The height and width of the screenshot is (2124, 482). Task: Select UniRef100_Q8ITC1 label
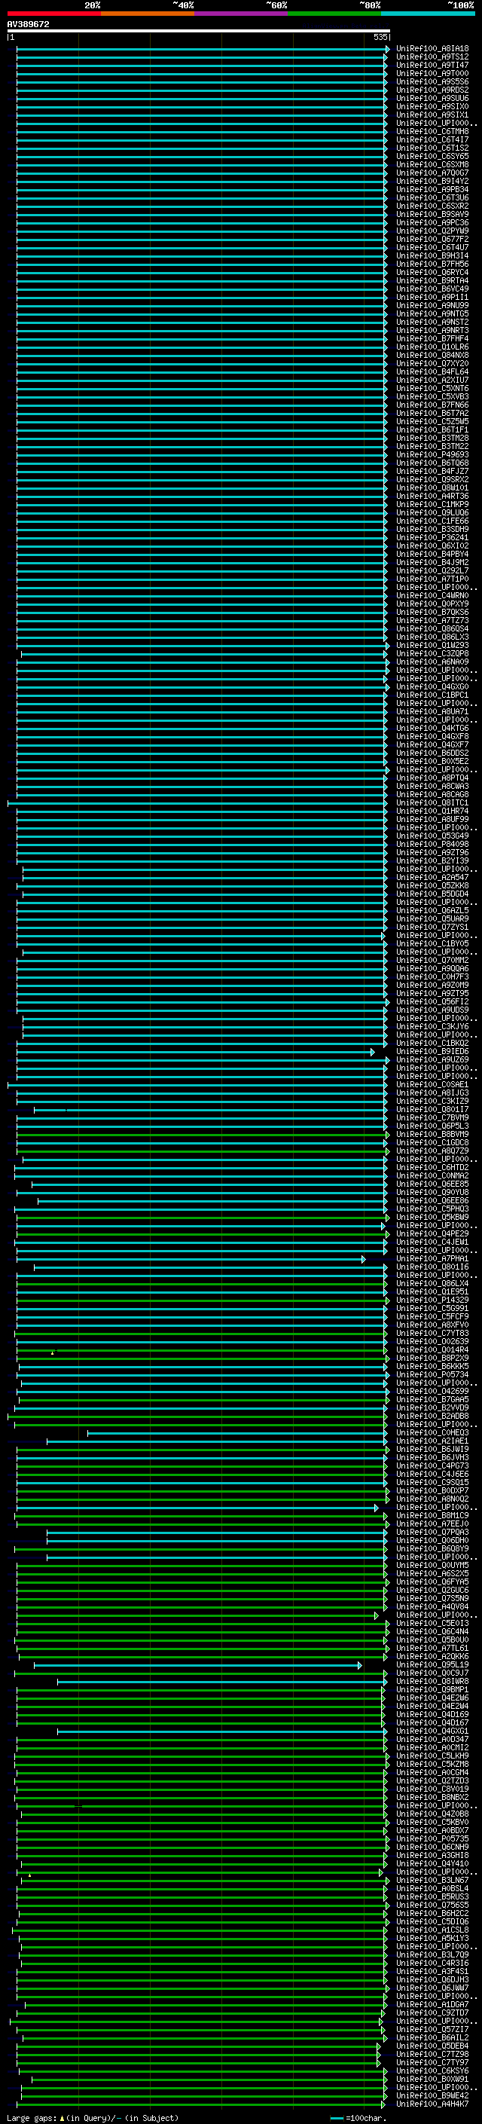click(x=432, y=803)
